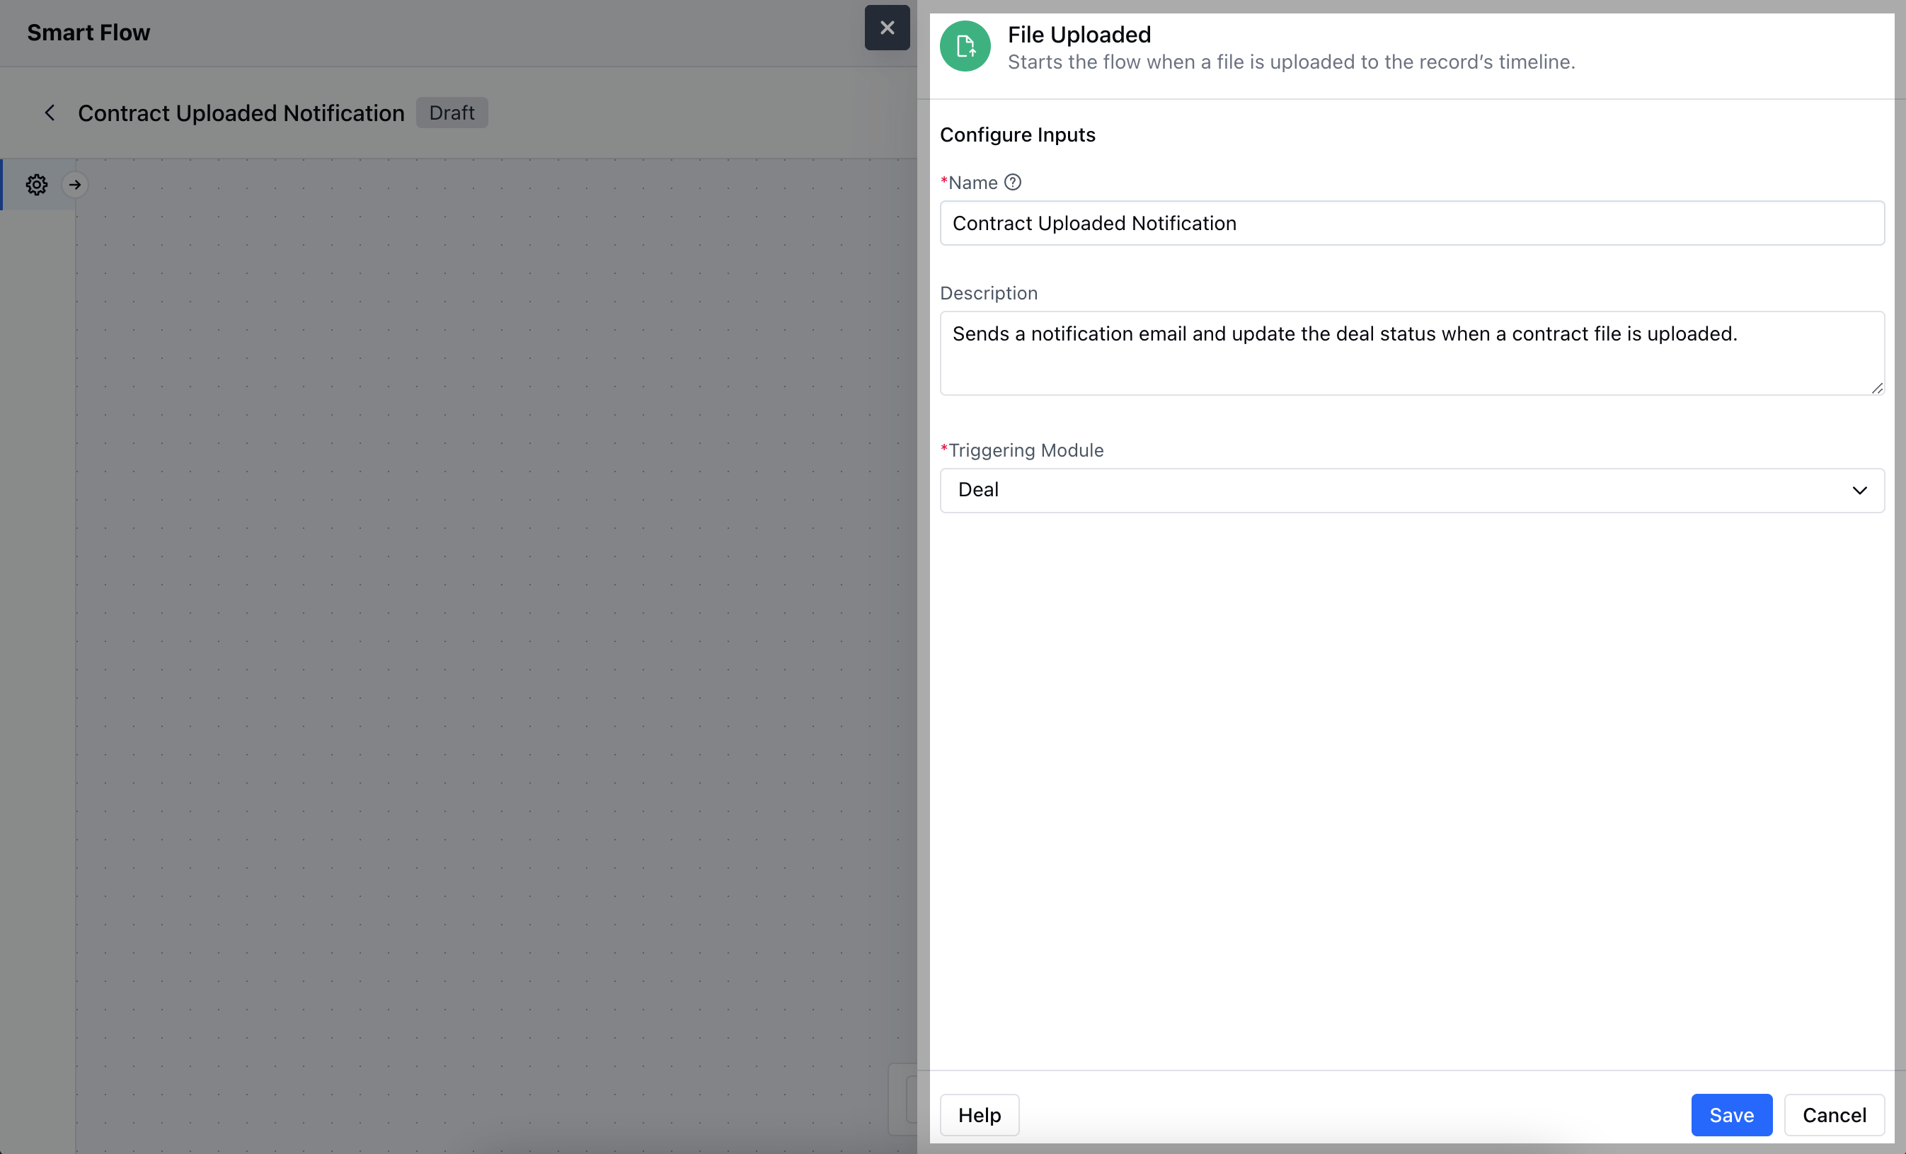This screenshot has width=1906, height=1154.
Task: Expand the sidebar with arrow icon
Action: pos(75,184)
